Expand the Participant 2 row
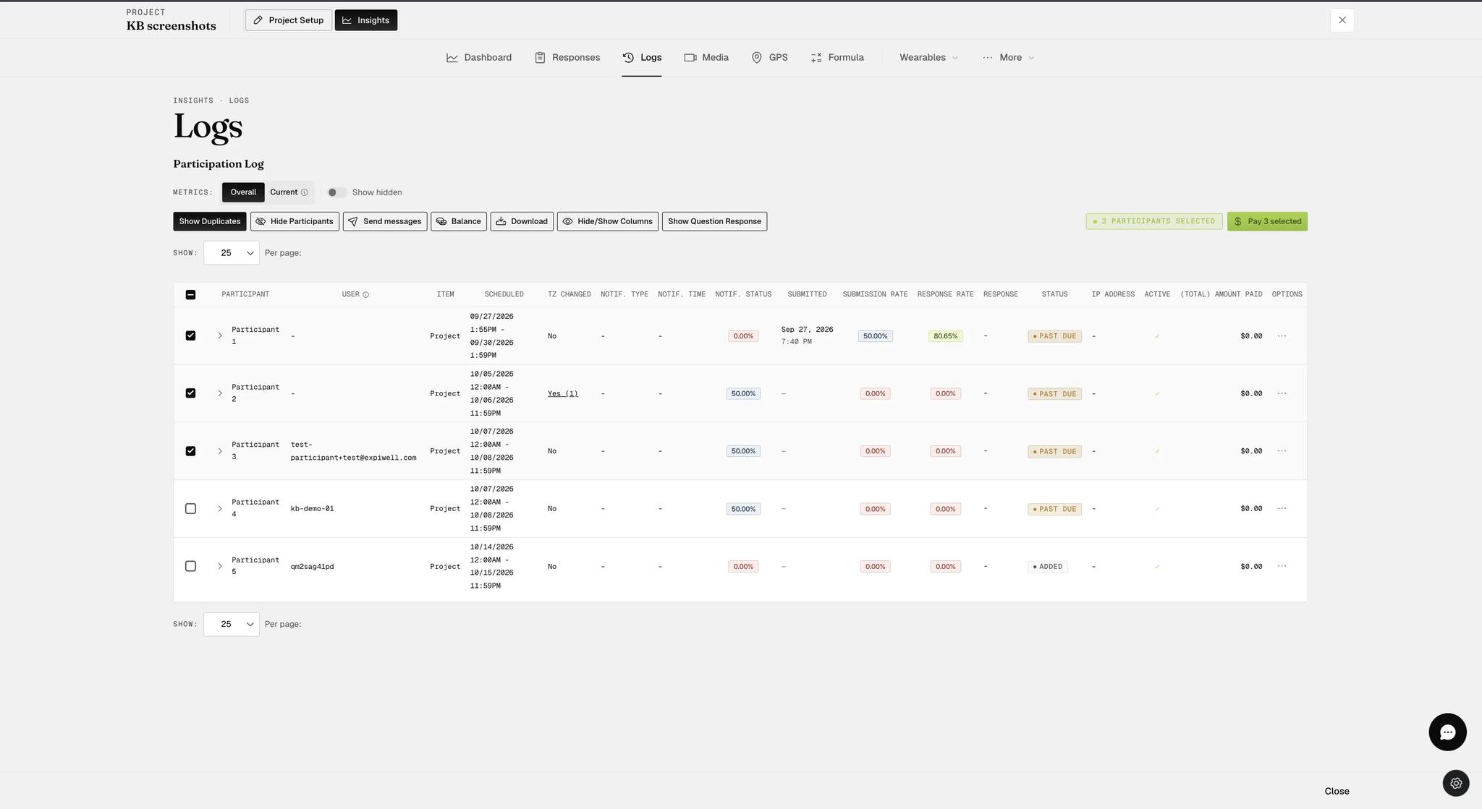Image resolution: width=1482 pixels, height=809 pixels. click(220, 393)
